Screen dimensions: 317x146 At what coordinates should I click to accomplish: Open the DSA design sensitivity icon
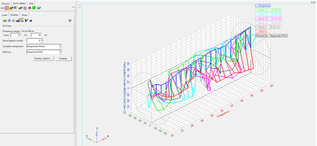[x=25, y=8]
